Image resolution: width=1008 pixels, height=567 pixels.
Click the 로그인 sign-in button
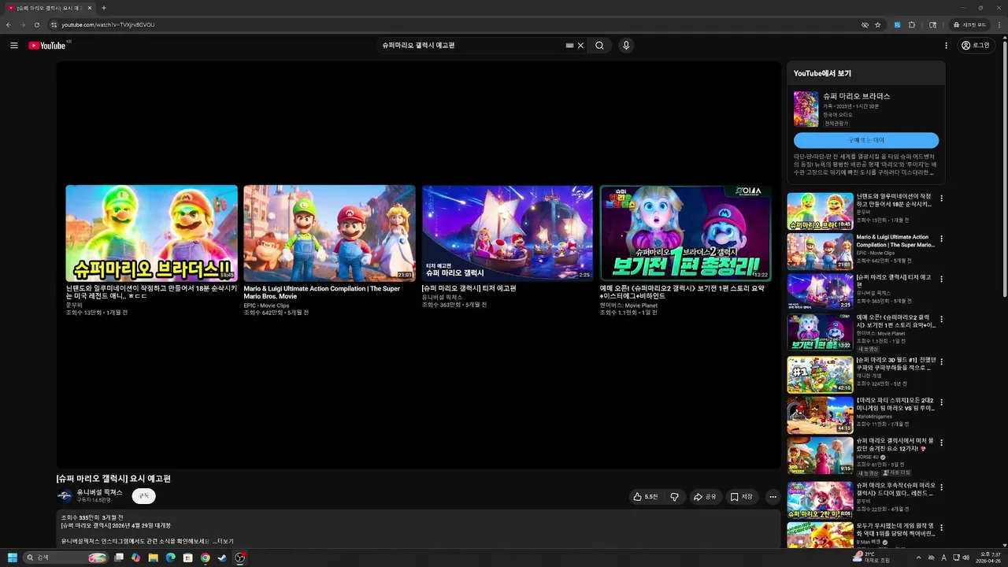click(x=976, y=46)
